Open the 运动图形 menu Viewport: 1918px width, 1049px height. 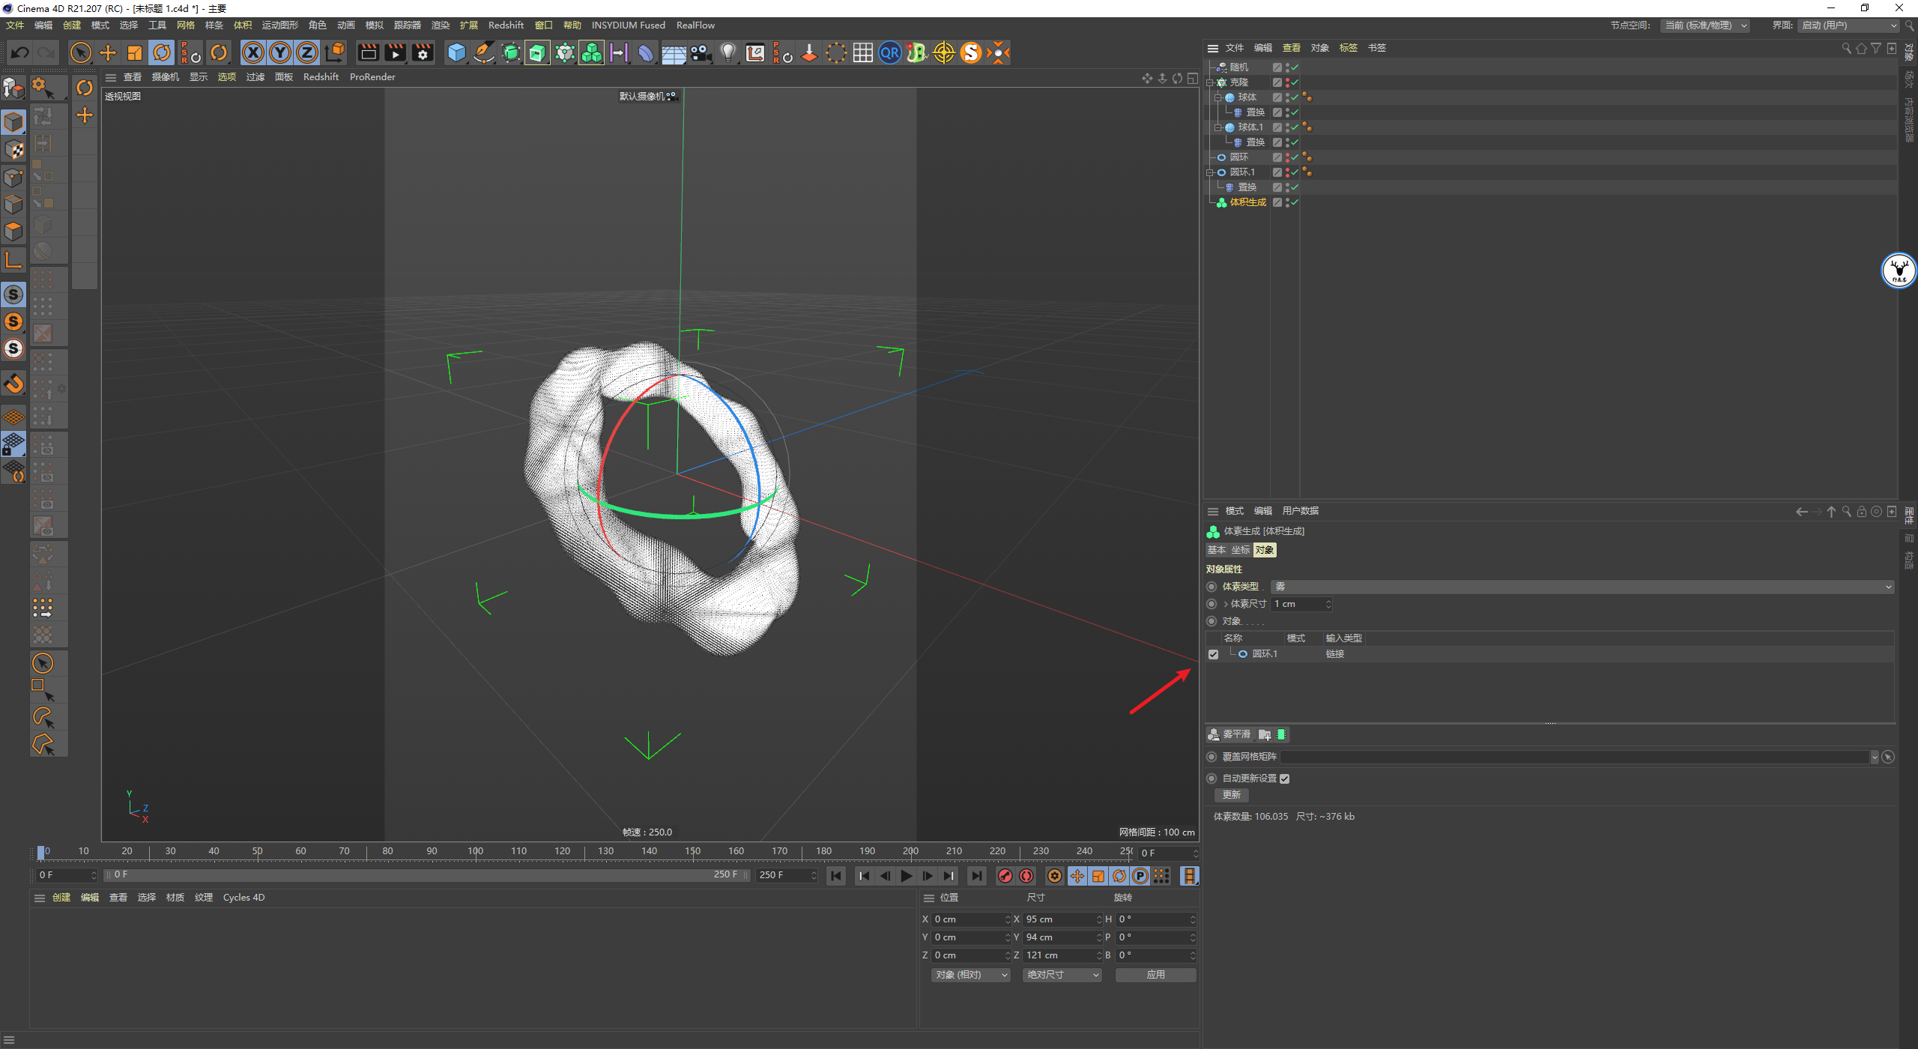click(x=279, y=25)
